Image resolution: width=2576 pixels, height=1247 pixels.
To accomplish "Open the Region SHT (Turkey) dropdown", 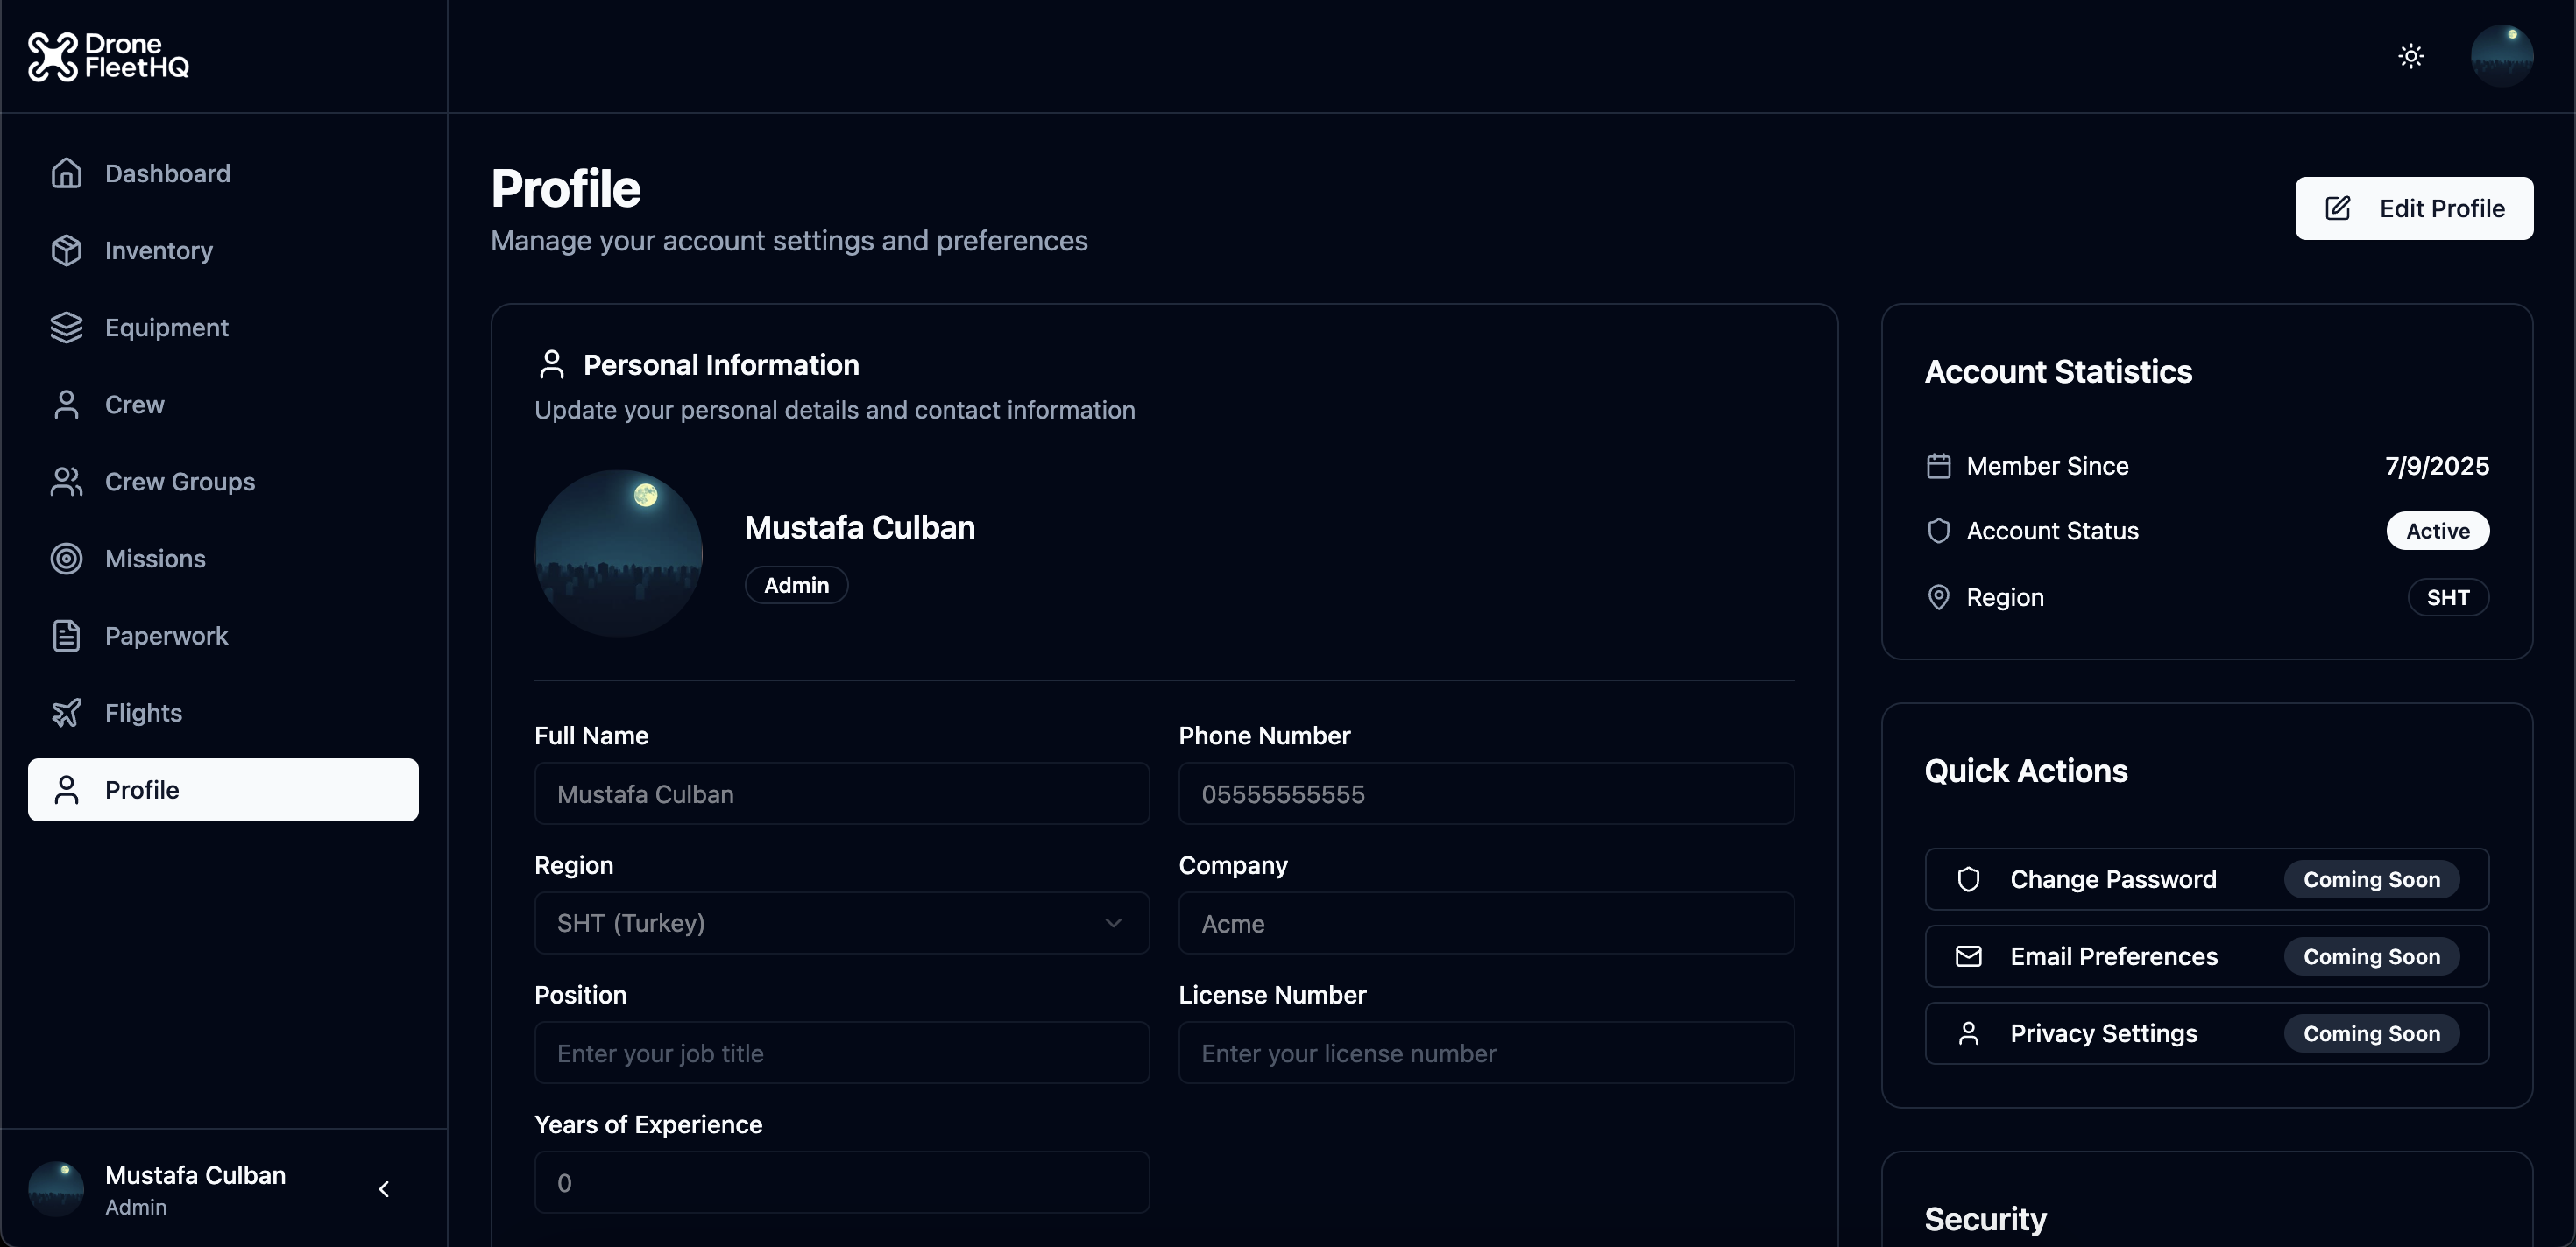I will (841, 922).
